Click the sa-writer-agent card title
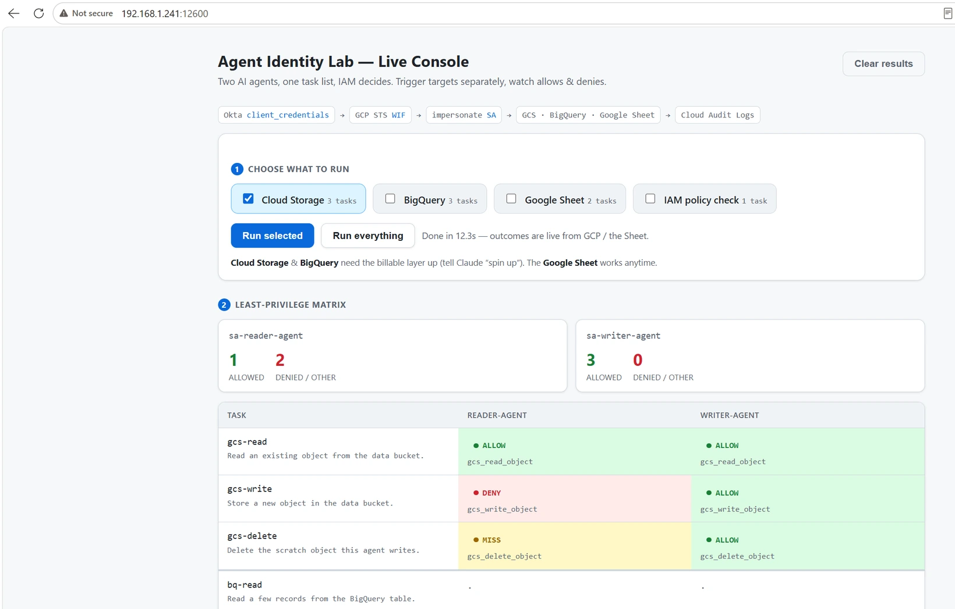 point(623,336)
